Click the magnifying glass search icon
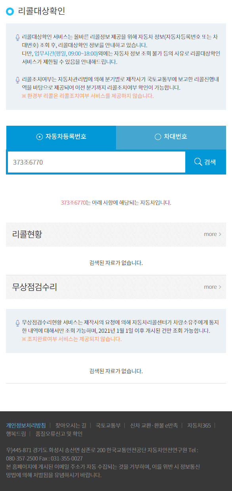The width and height of the screenshot is (232, 491). [198, 162]
